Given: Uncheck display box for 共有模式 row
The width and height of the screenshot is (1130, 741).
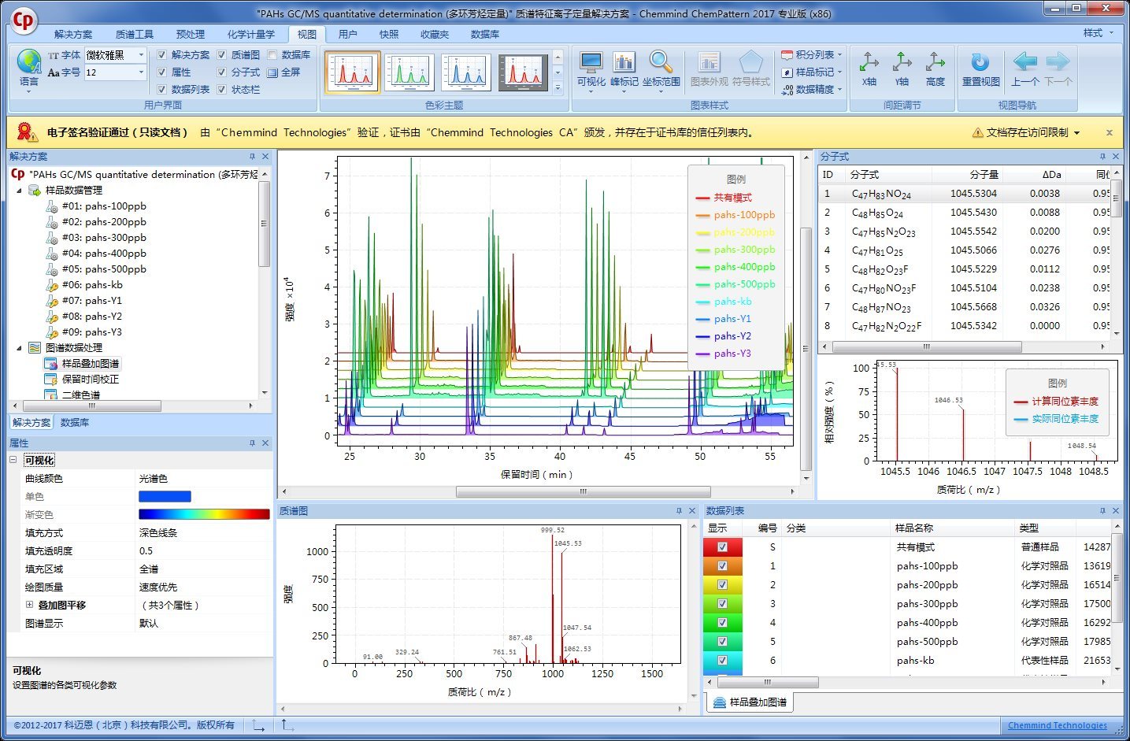Looking at the screenshot, I should tap(722, 546).
